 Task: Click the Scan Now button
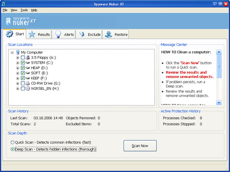click(x=140, y=146)
